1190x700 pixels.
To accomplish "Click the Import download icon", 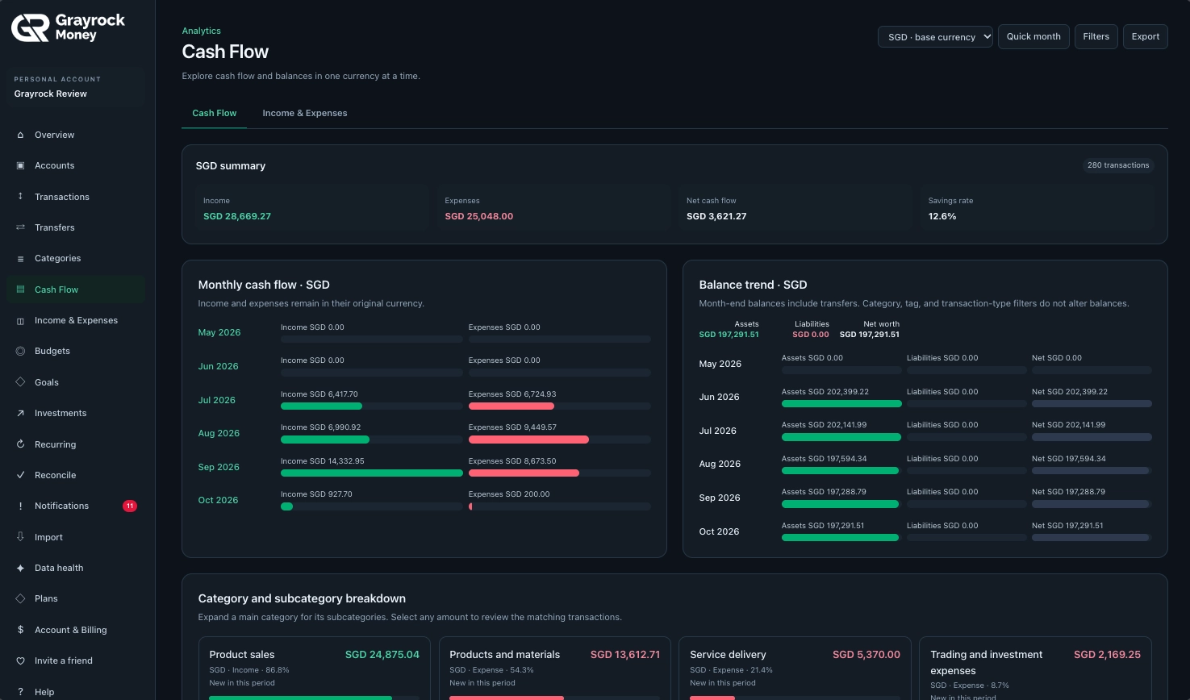I will (20, 537).
